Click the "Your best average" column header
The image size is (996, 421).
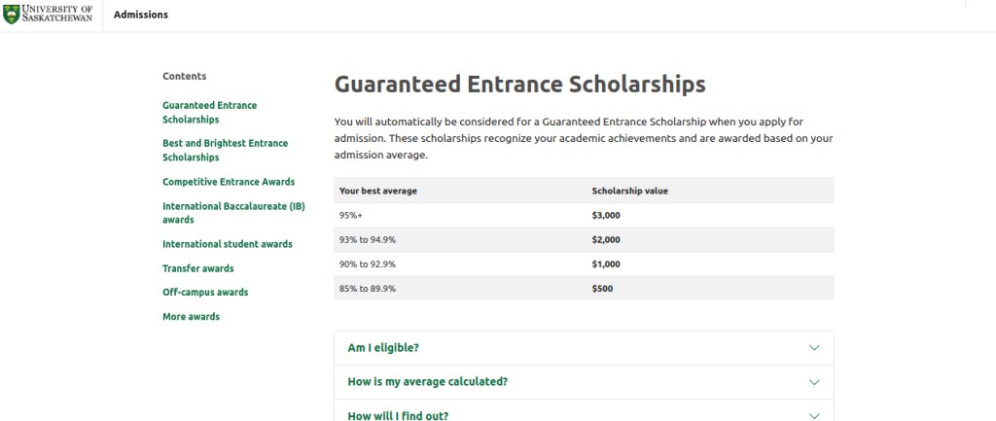(377, 191)
